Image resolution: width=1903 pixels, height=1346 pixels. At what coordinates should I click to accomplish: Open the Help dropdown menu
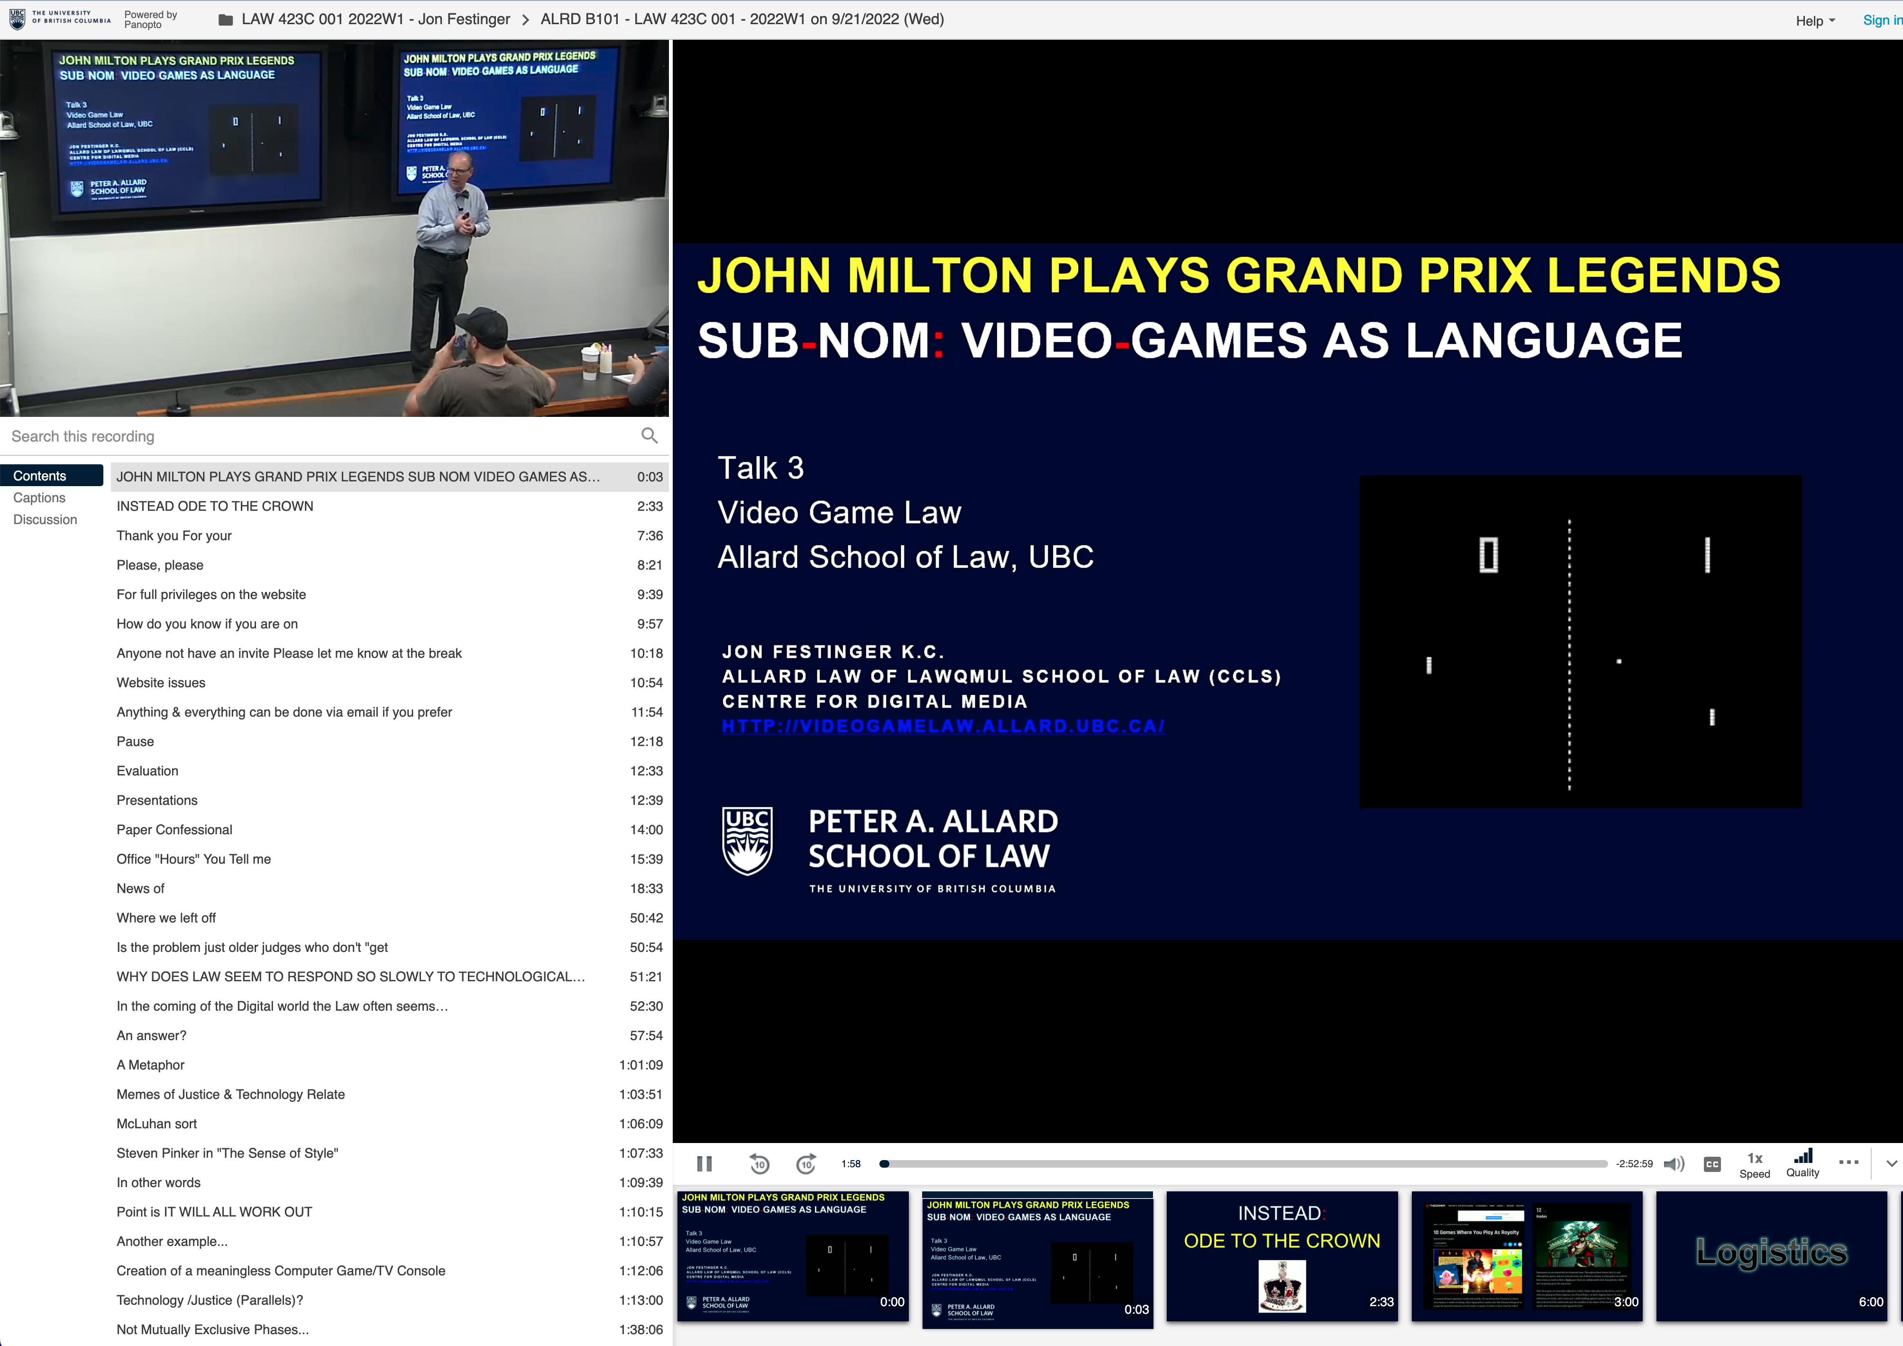pyautogui.click(x=1815, y=21)
